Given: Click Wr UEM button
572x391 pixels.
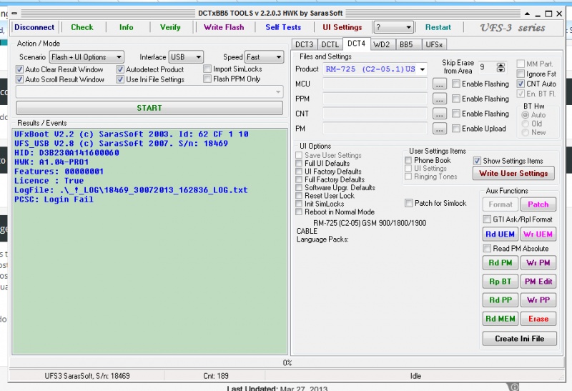Looking at the screenshot, I should pos(538,234).
